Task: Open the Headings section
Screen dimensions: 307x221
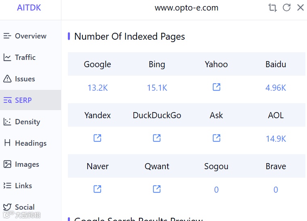Action: [x=30, y=143]
